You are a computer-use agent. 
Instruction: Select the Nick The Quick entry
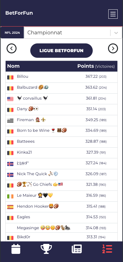61,175
